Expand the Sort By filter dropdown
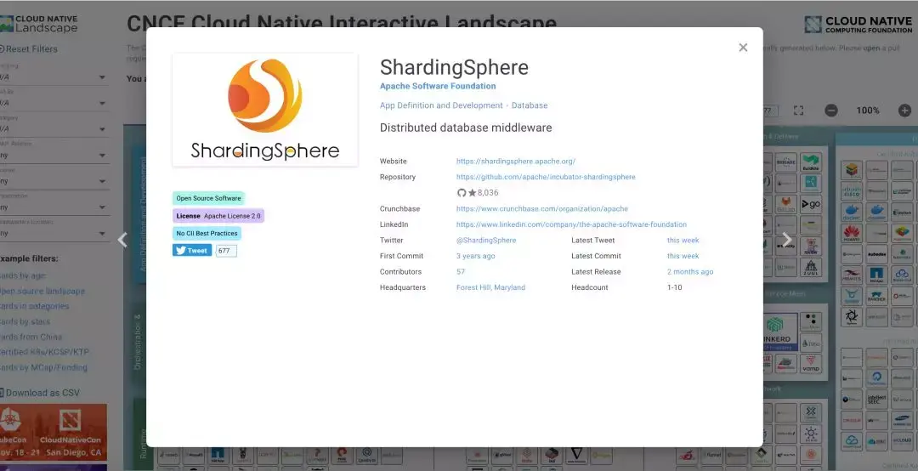The height and width of the screenshot is (471, 918). pyautogui.click(x=54, y=103)
